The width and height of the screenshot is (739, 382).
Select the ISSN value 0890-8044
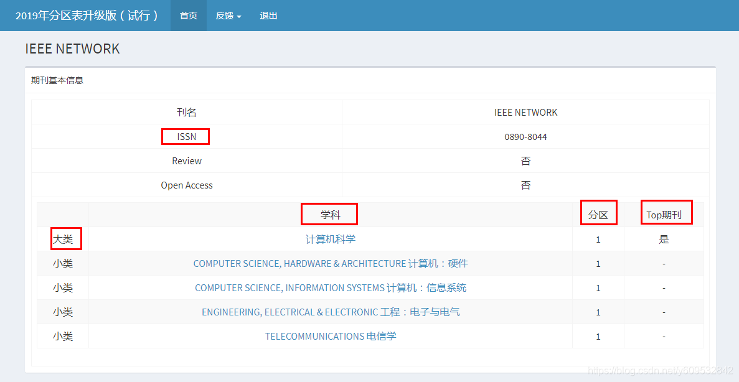point(525,137)
